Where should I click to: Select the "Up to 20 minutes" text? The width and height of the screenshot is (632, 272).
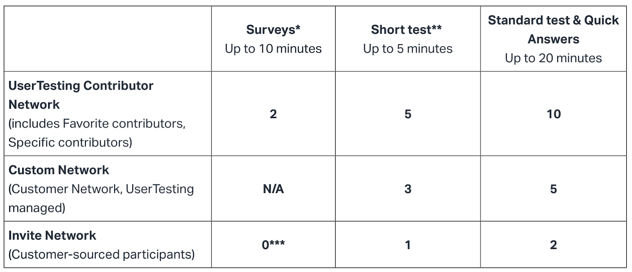[553, 58]
